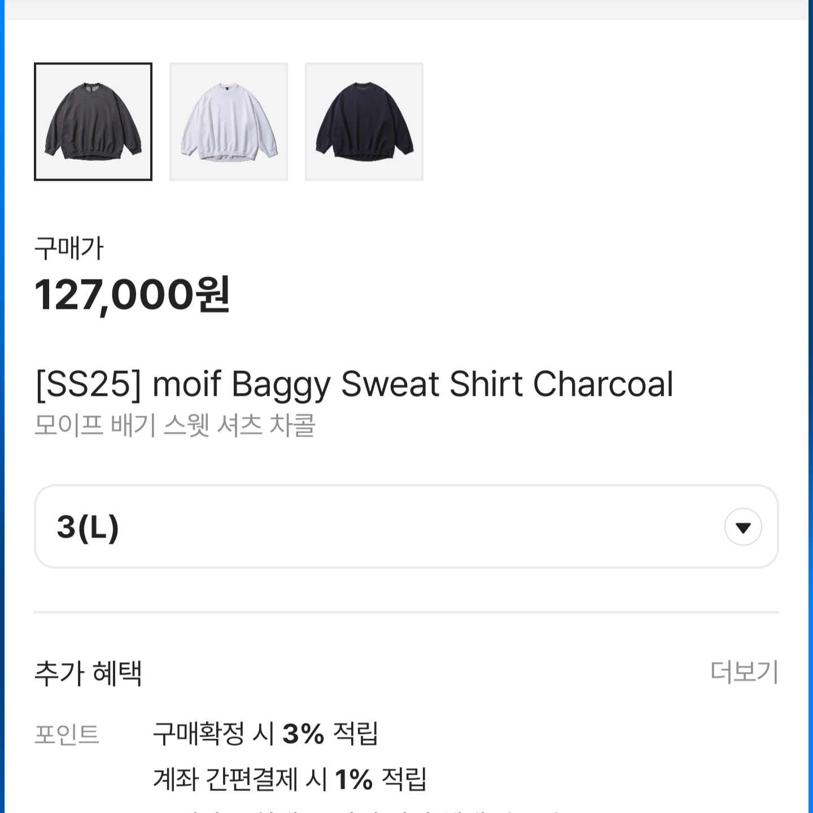Click the white area of the product gallery row
Viewport: 813px width, 813px height.
tap(565, 122)
